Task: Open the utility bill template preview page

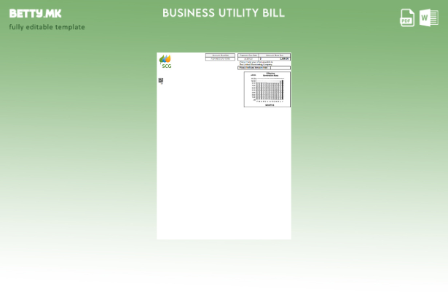Action: click(224, 168)
